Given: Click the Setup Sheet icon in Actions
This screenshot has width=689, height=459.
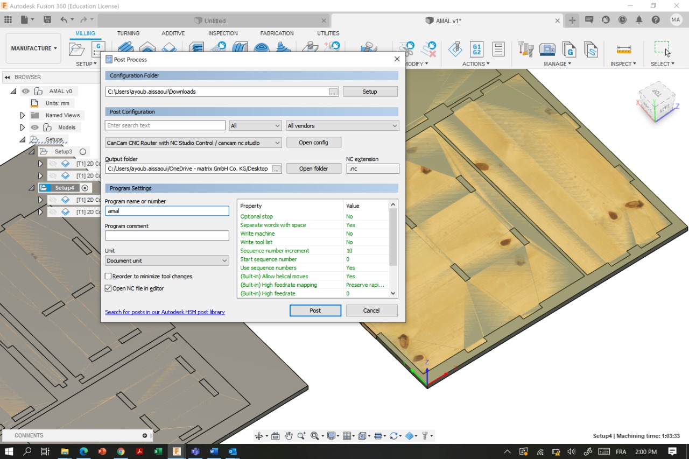Looking at the screenshot, I should [498, 50].
